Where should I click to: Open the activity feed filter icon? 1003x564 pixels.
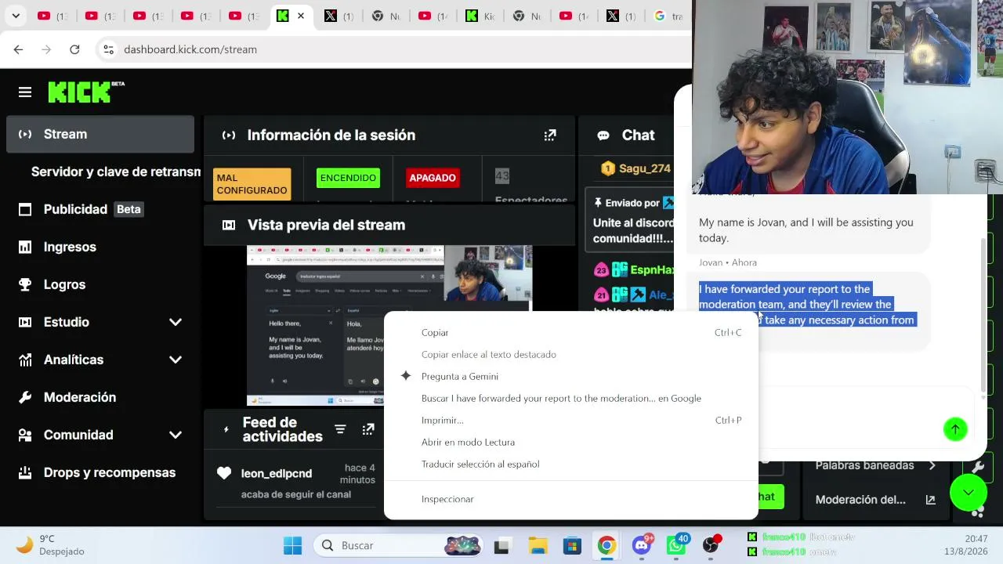tap(340, 429)
